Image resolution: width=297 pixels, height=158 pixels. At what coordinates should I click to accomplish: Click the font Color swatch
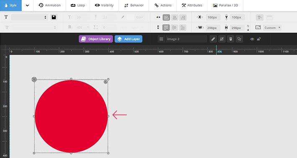[131, 17]
